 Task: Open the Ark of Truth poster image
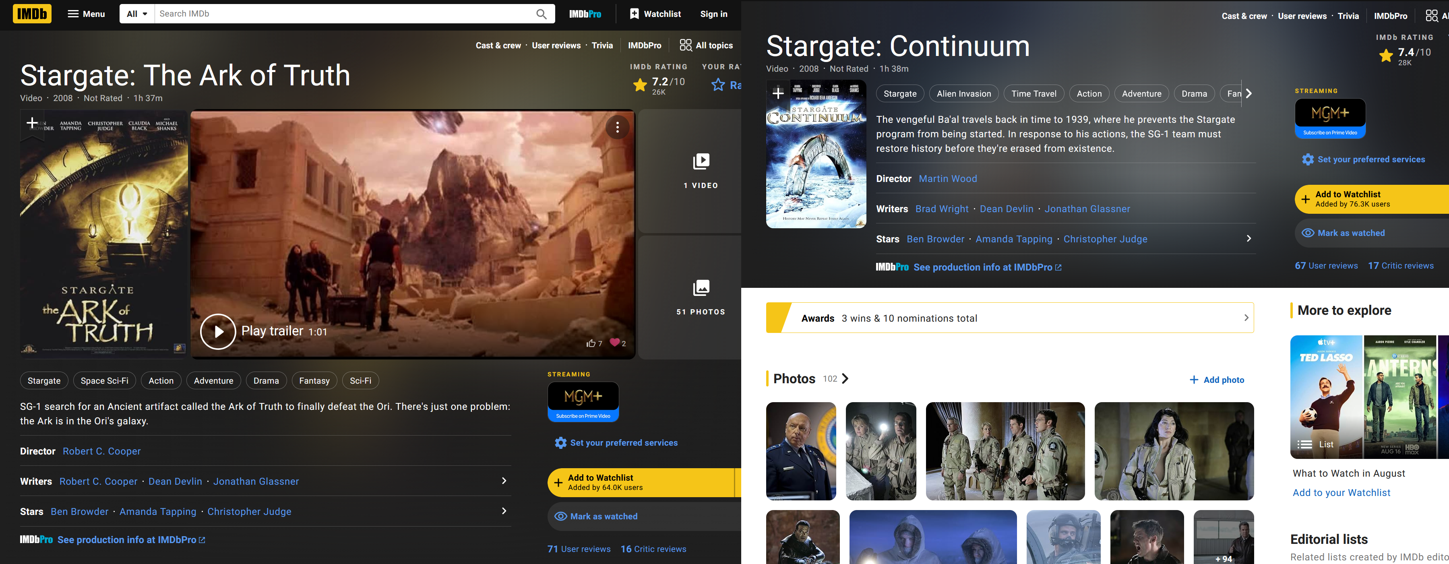pos(104,234)
